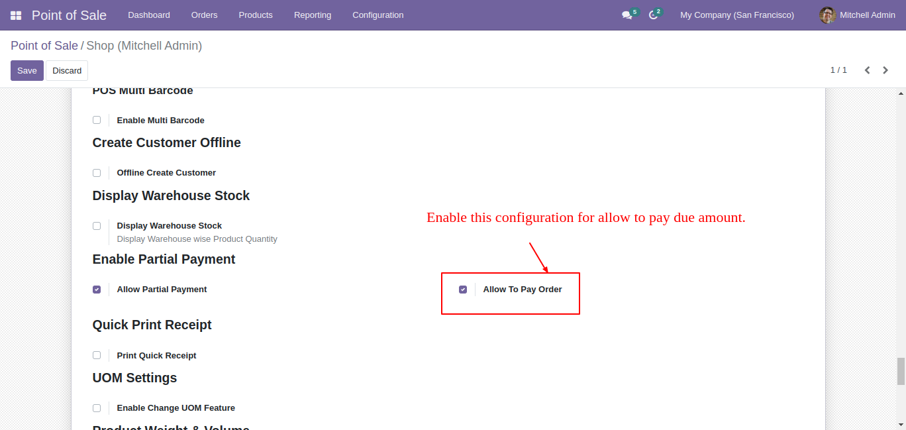Screen dimensions: 906x430
Task: Click scrollbar up arrow
Action: pos(901,94)
